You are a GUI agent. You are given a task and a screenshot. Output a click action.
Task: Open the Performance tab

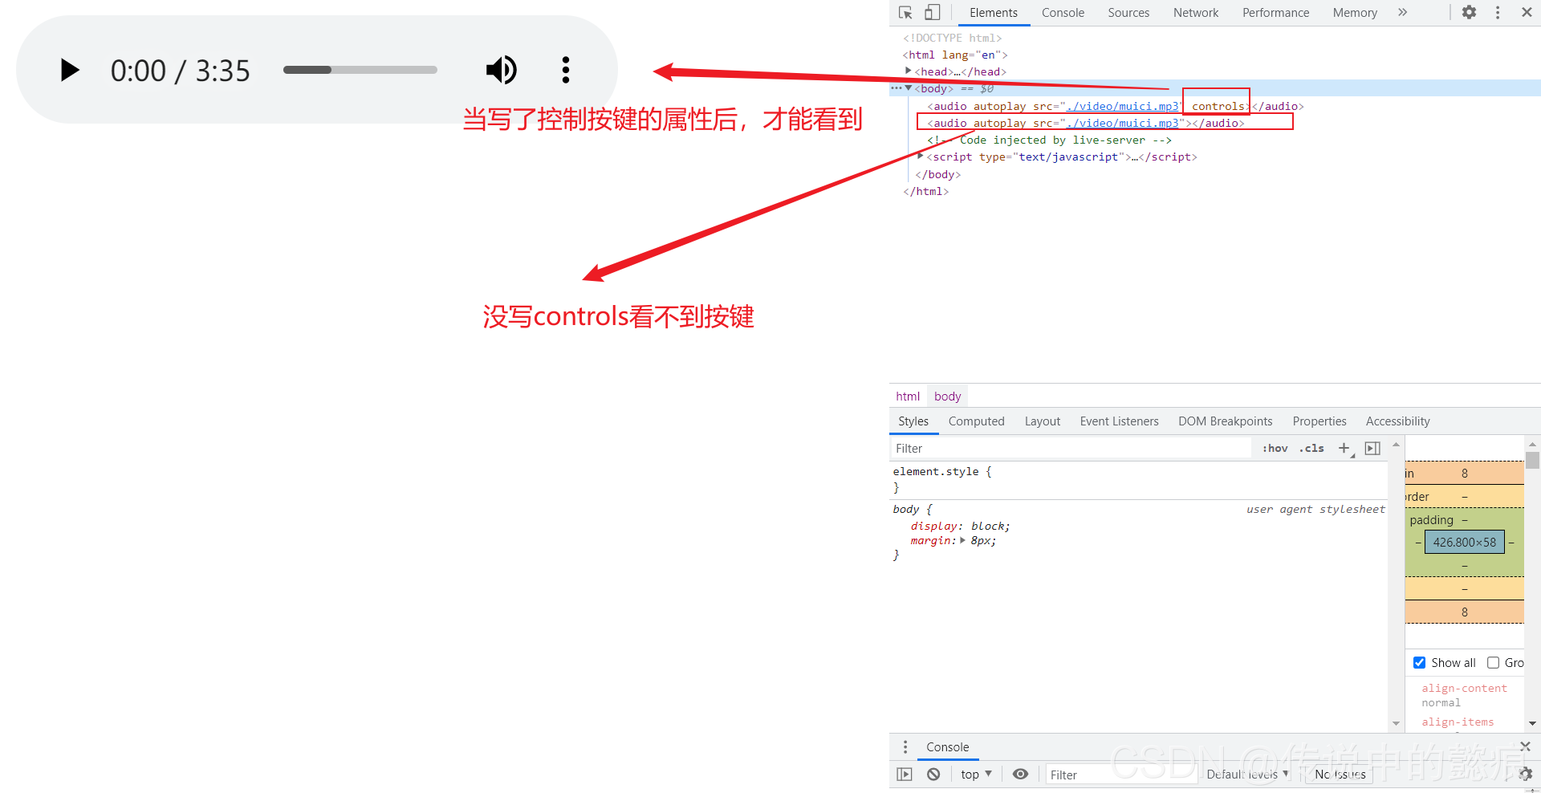(1275, 13)
